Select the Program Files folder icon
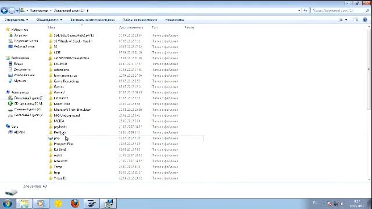 tap(51, 144)
